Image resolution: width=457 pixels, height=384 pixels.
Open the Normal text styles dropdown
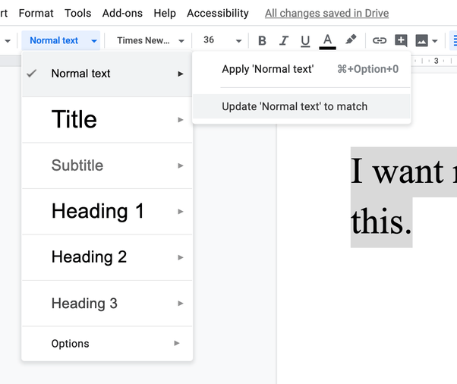[x=61, y=40]
